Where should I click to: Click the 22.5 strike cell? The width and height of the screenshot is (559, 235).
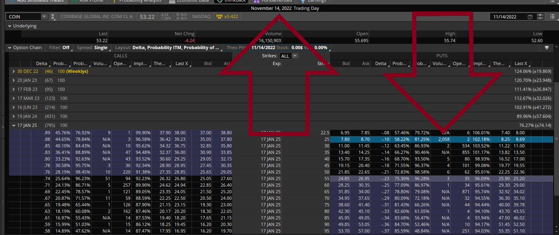pyautogui.click(x=325, y=133)
